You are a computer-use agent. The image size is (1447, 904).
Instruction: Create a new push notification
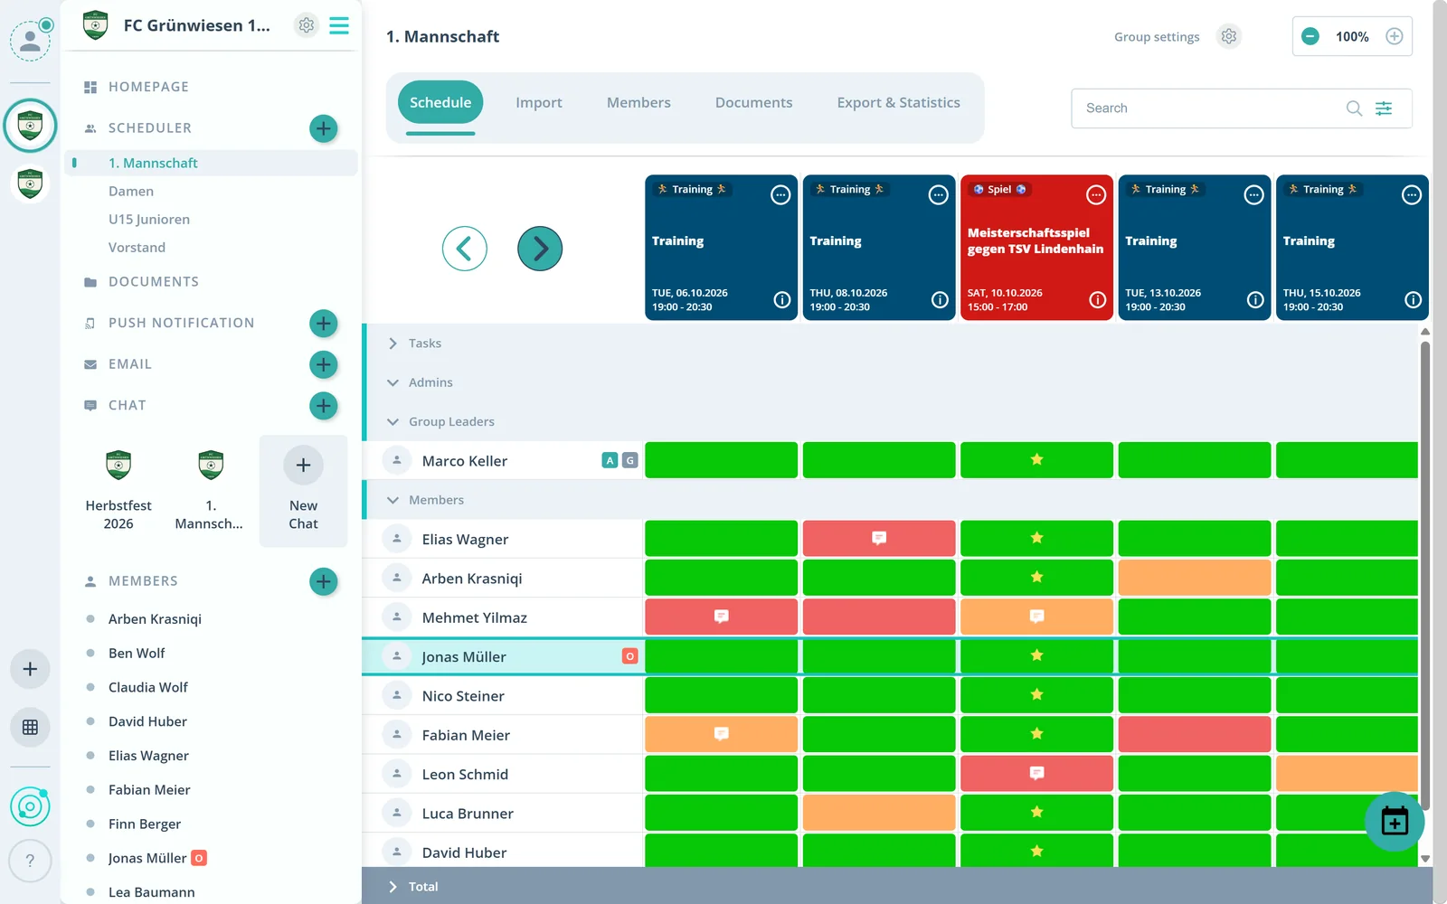(323, 323)
